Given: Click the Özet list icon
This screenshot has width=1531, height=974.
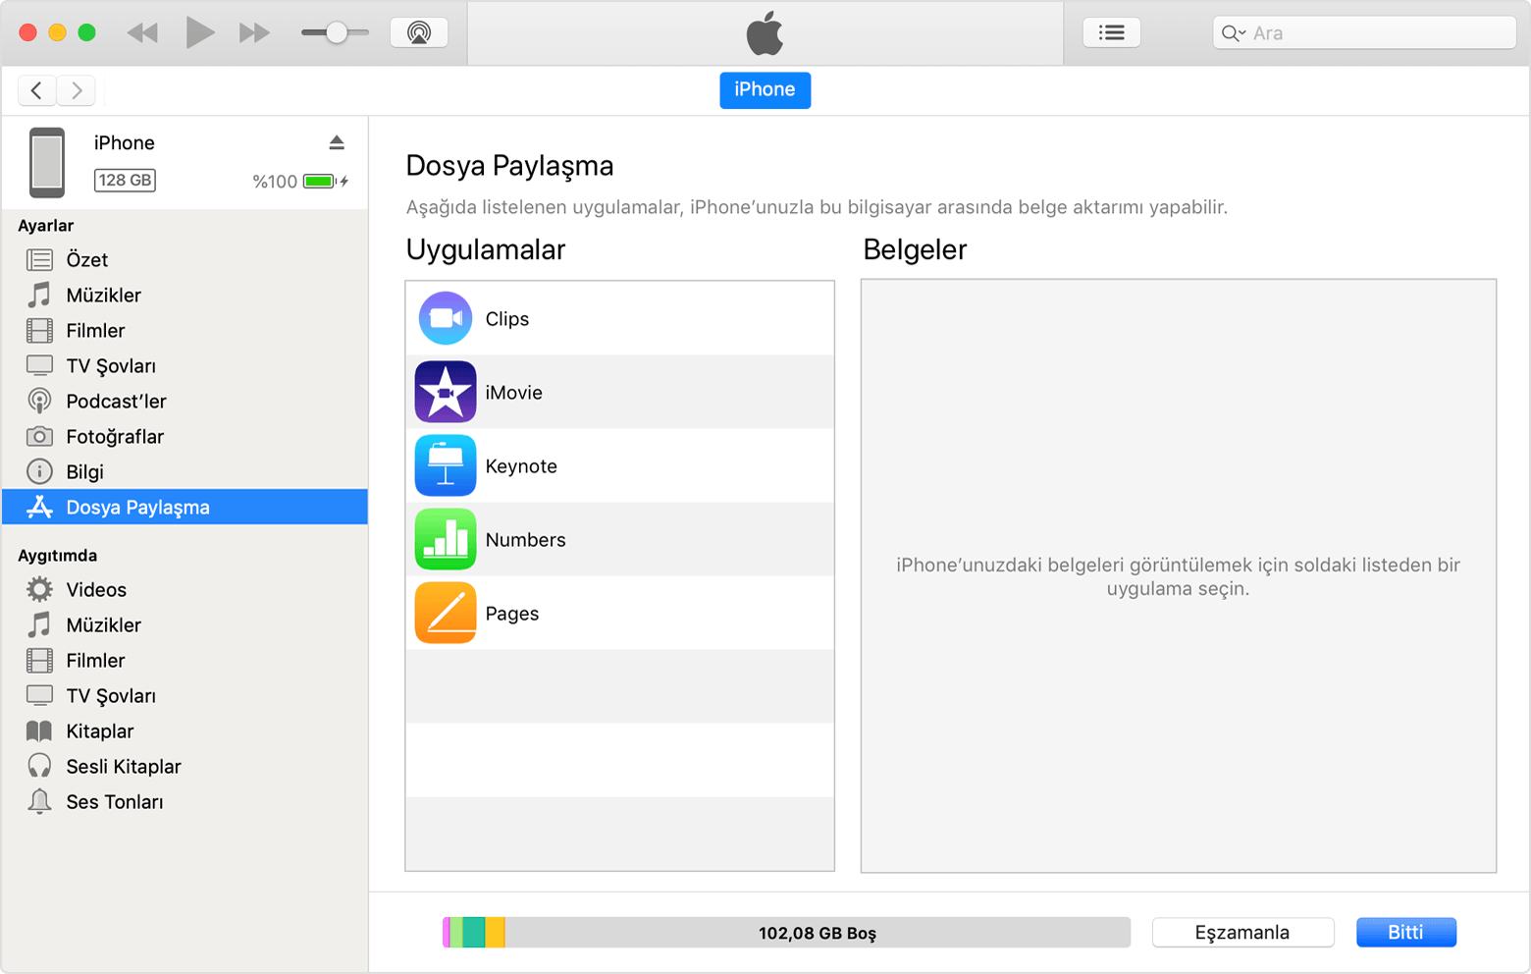Looking at the screenshot, I should pyautogui.click(x=39, y=259).
